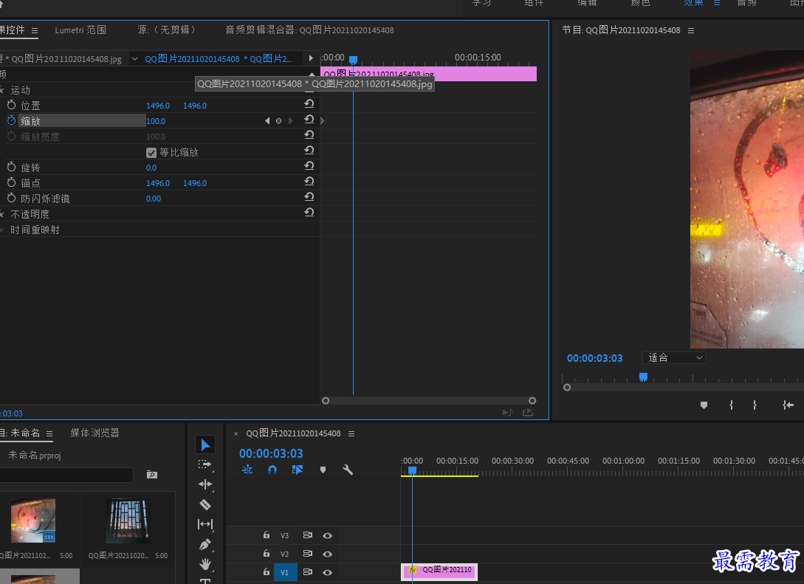Mark In point in program monitor

click(x=731, y=405)
